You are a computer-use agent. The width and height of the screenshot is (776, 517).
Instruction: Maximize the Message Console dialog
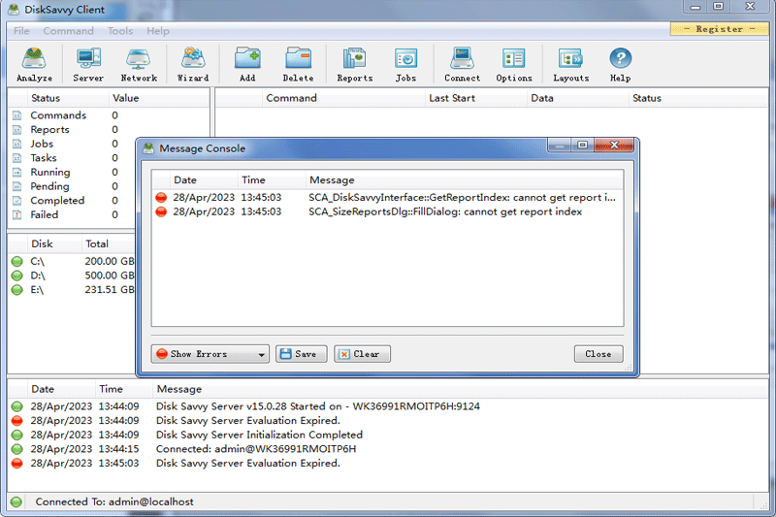click(583, 145)
